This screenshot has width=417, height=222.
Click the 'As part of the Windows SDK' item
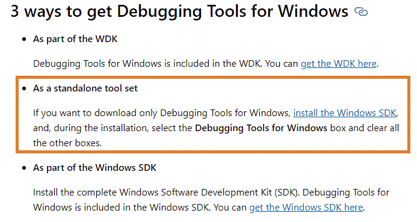click(x=94, y=168)
